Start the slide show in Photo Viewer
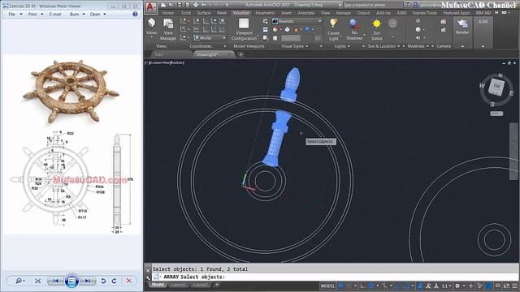The width and height of the screenshot is (520, 292). click(x=71, y=281)
